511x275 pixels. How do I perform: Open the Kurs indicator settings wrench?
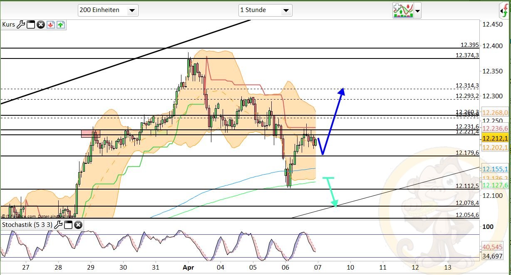point(21,25)
